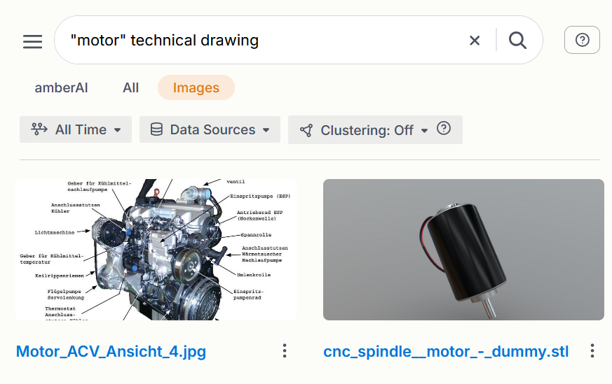612x384 pixels.
Task: Open the hamburger navigation menu
Action: point(32,41)
